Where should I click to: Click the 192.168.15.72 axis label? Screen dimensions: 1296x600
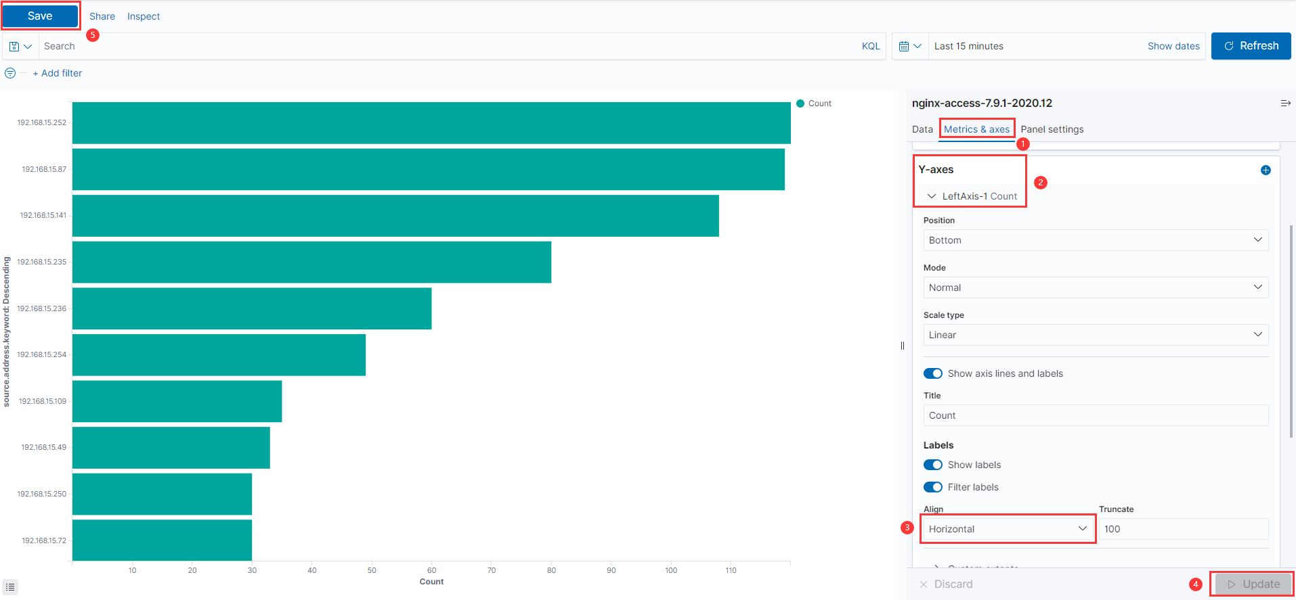pyautogui.click(x=44, y=540)
